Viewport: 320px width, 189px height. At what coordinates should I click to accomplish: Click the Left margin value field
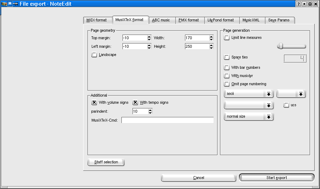coord(135,46)
